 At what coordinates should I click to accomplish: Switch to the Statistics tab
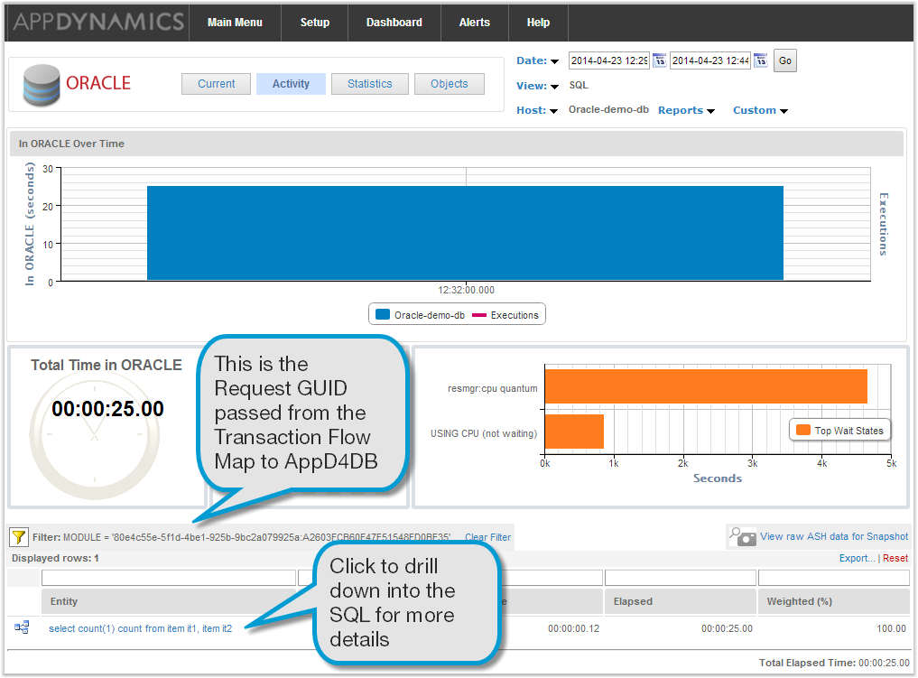click(x=370, y=84)
